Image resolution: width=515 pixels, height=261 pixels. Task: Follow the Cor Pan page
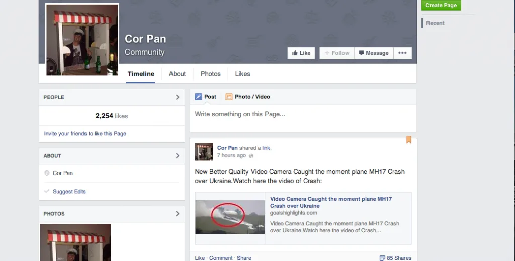[x=336, y=53]
